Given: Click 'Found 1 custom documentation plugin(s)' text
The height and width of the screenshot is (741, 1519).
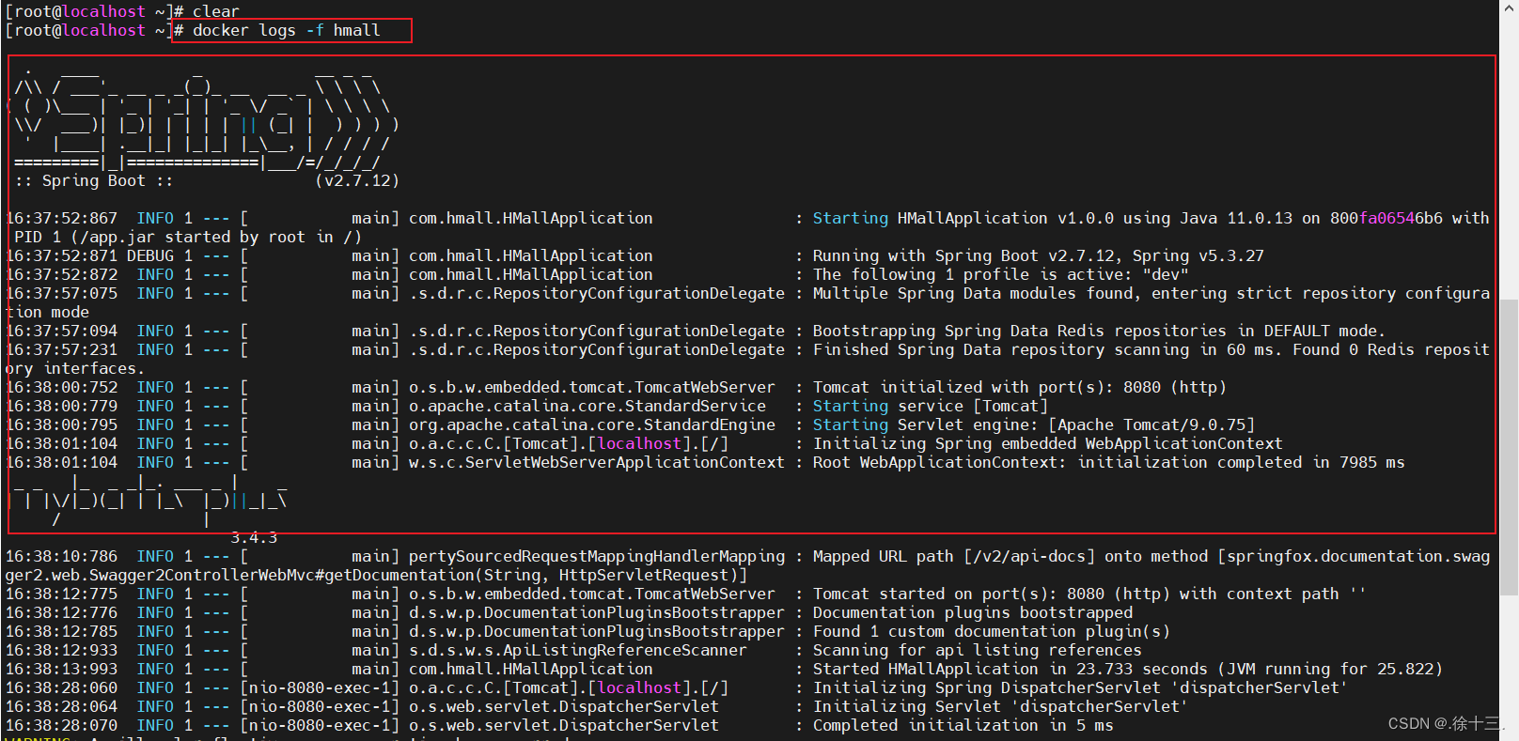Looking at the screenshot, I should 992,631.
